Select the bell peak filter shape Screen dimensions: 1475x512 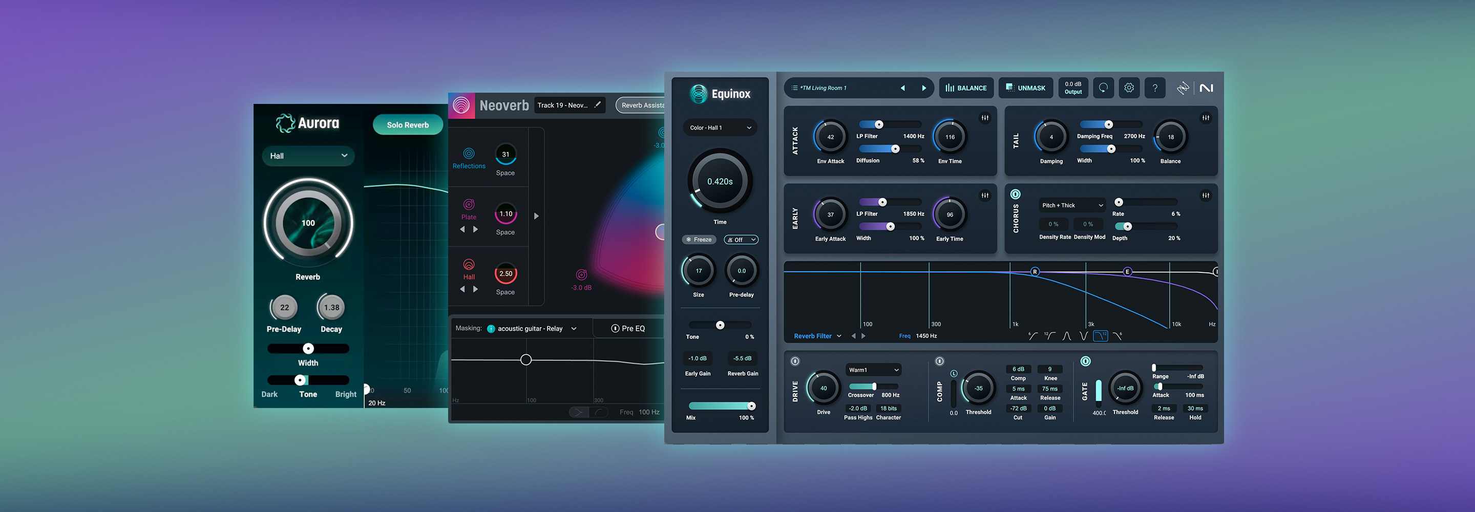click(1066, 336)
